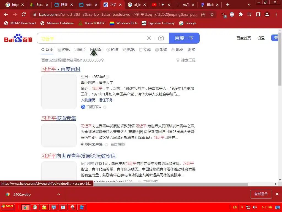Open 设置 settings menu

coord(261,38)
